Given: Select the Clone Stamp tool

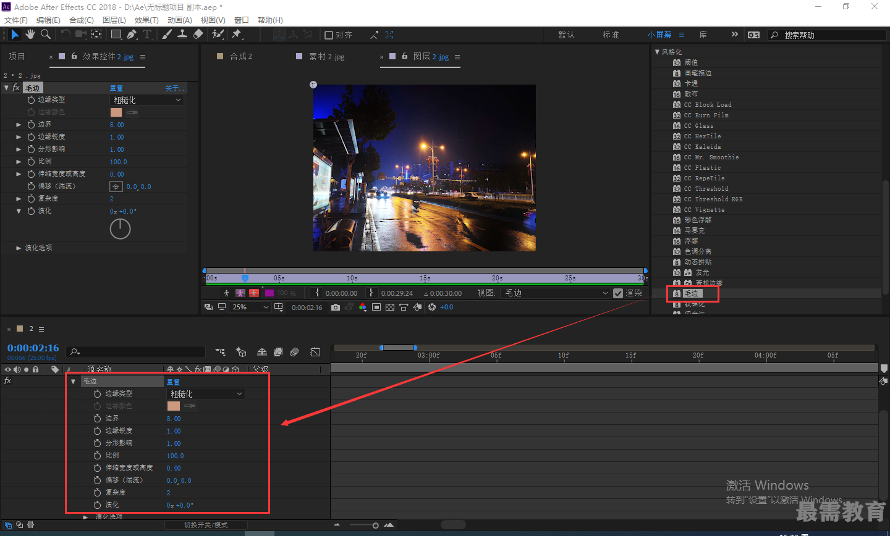Looking at the screenshot, I should coord(182,35).
